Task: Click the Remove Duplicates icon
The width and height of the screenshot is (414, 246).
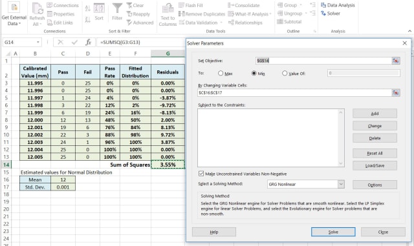Action: pyautogui.click(x=181, y=14)
